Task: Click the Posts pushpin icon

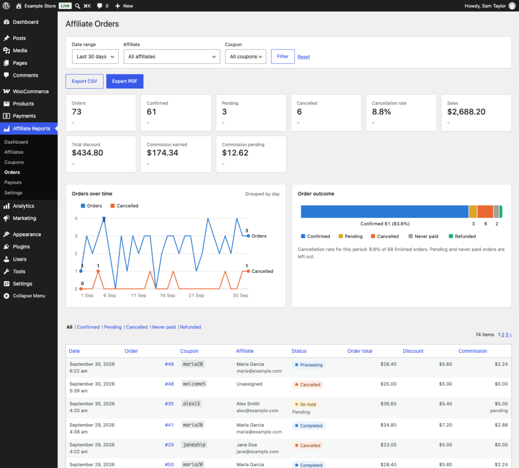Action: point(7,38)
